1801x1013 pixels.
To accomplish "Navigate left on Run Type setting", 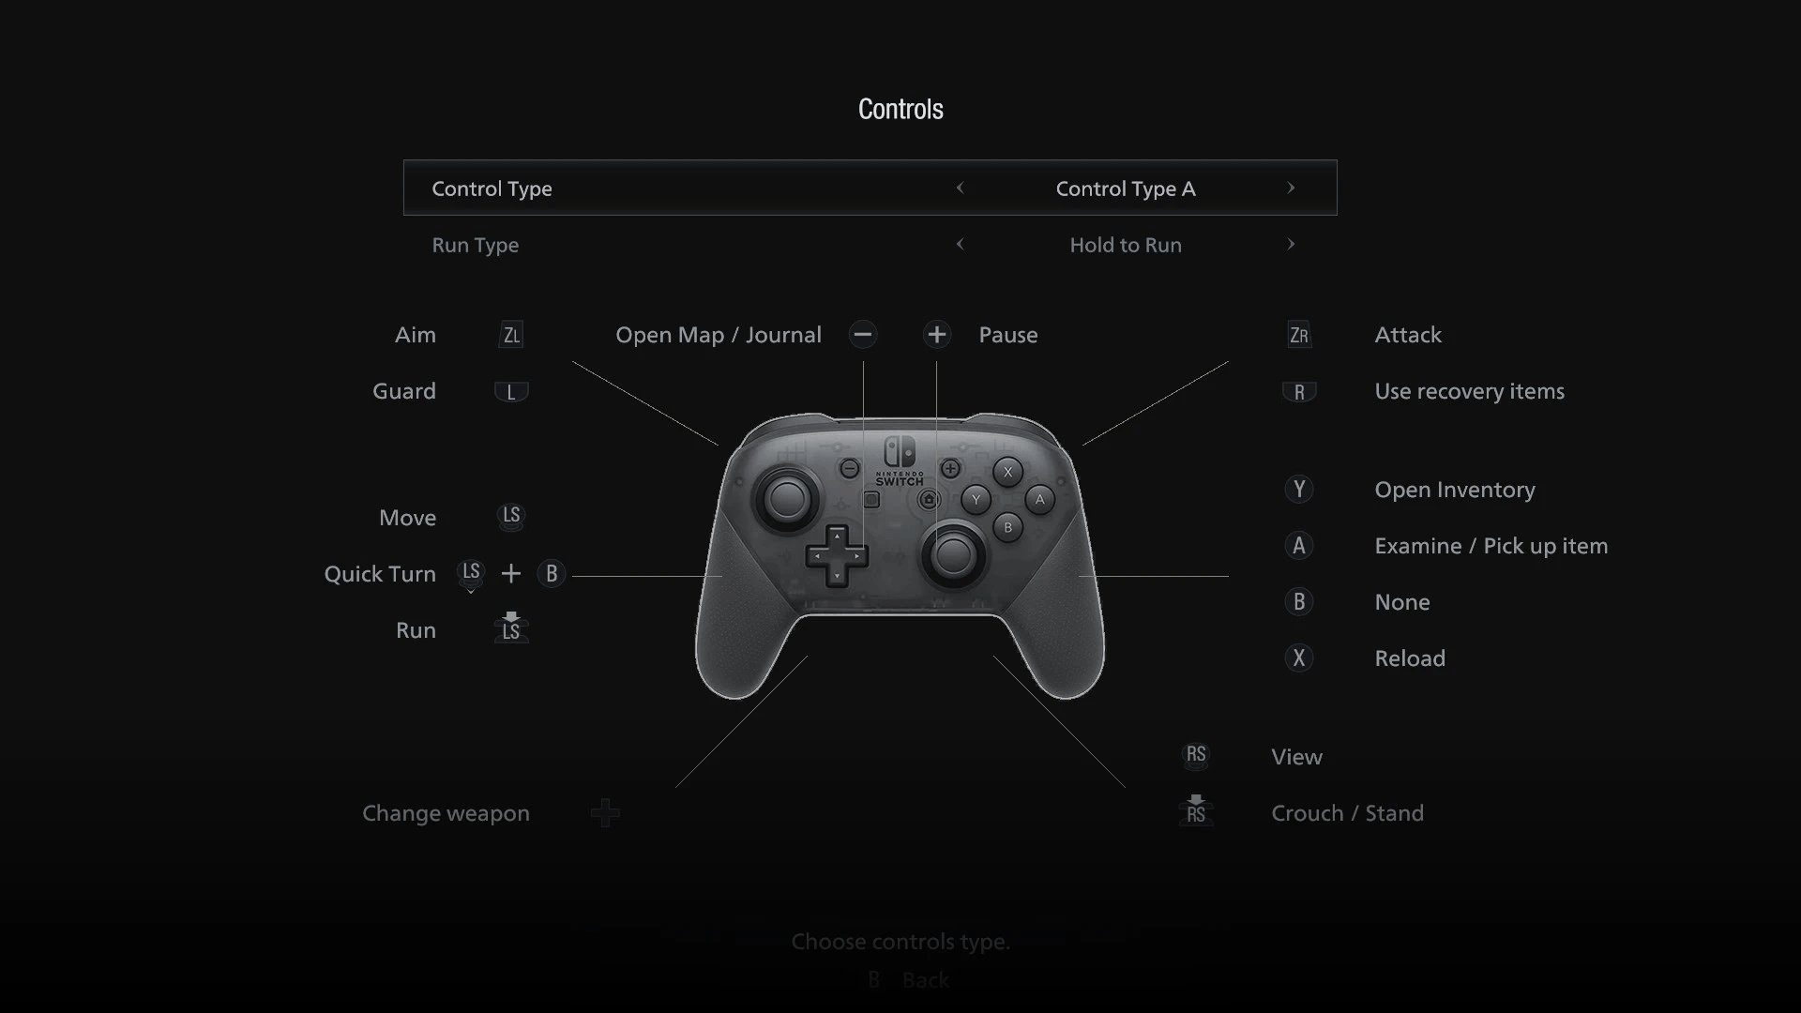I will tap(961, 244).
